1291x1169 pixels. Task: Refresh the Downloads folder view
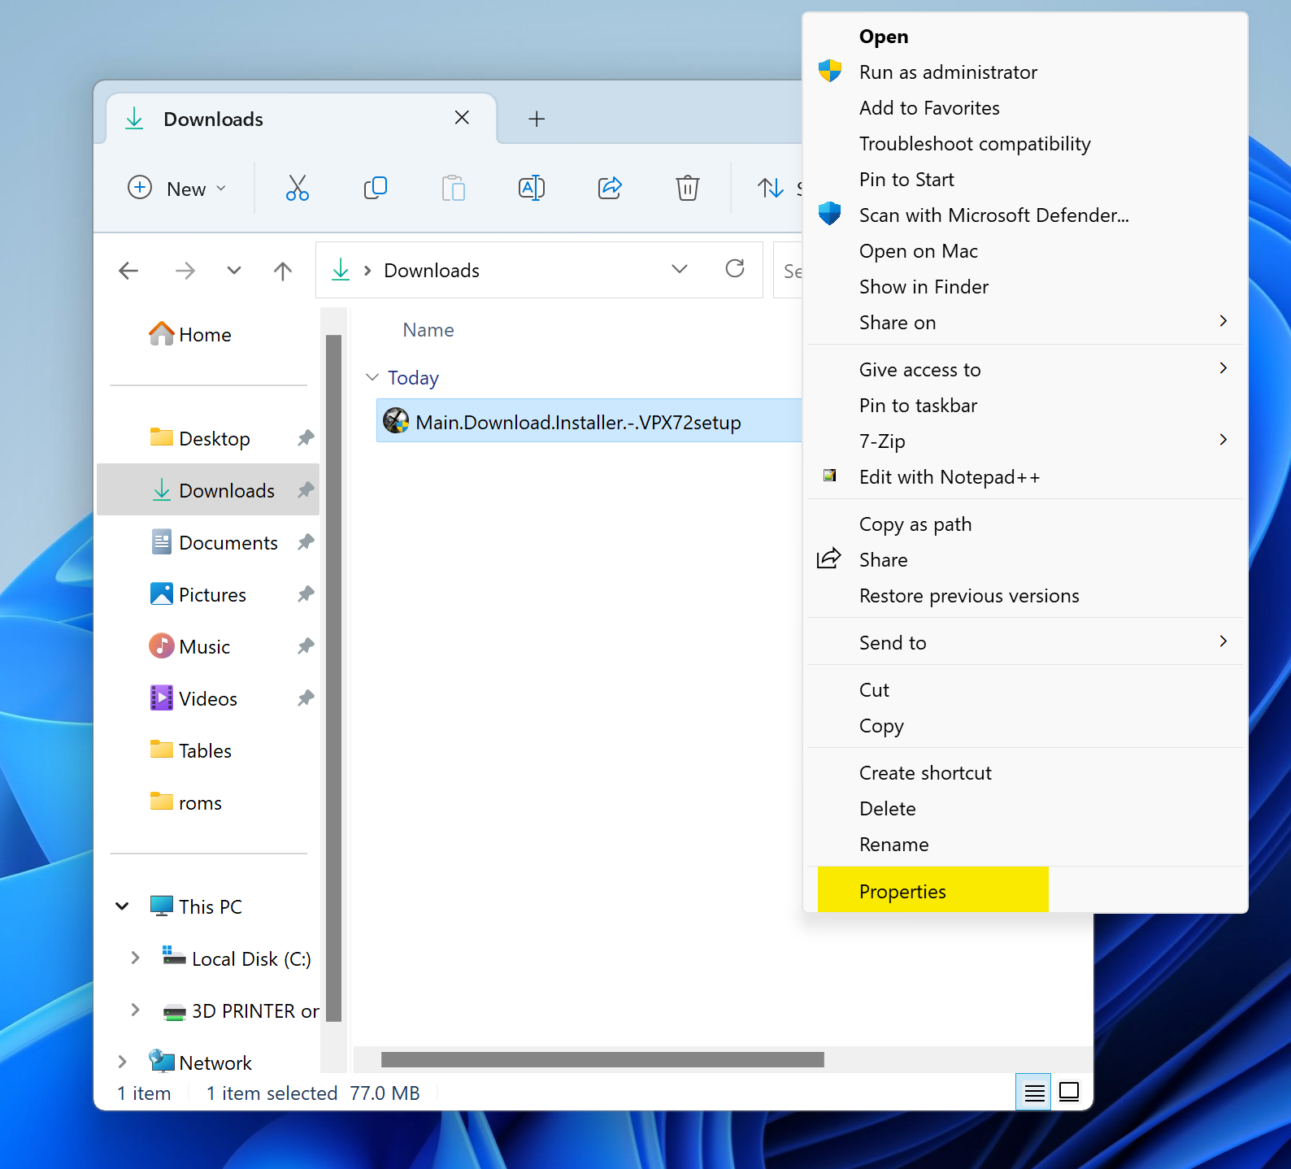(735, 269)
